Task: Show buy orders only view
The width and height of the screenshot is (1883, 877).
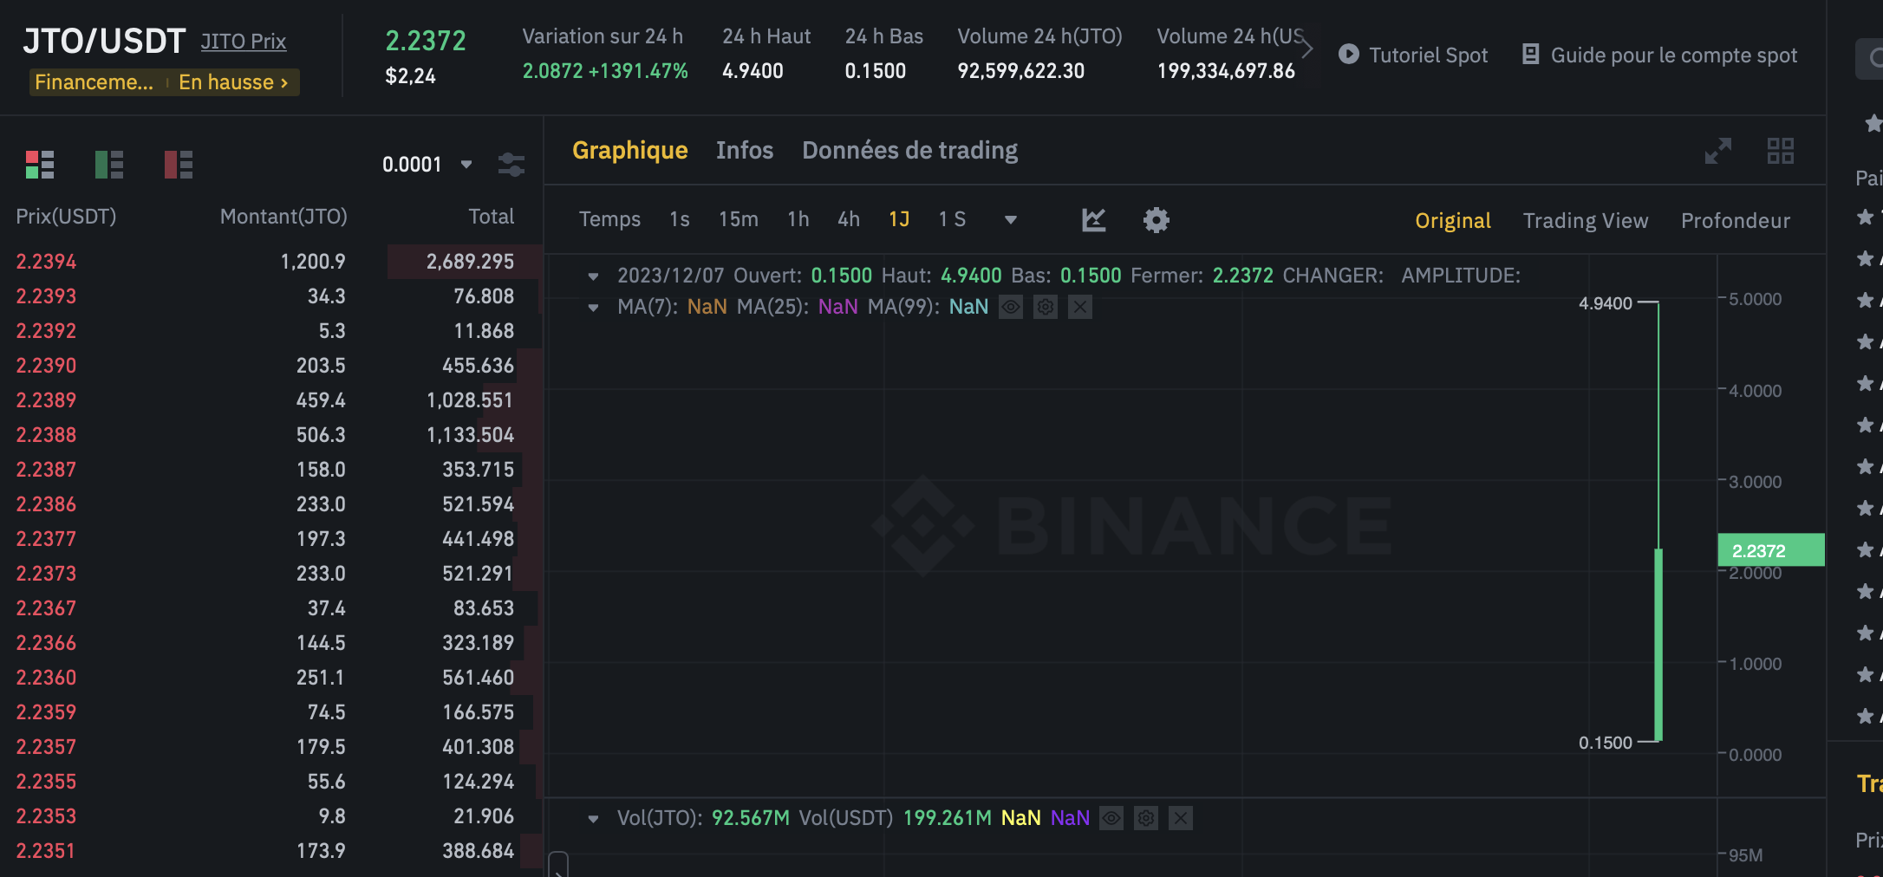Action: click(x=109, y=164)
